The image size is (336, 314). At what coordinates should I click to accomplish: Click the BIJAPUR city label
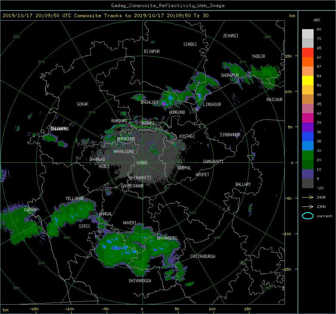click(x=152, y=52)
